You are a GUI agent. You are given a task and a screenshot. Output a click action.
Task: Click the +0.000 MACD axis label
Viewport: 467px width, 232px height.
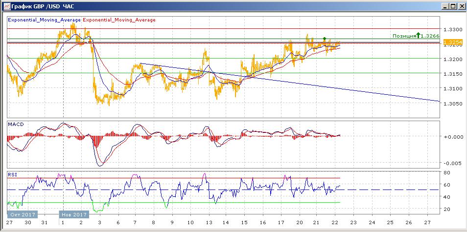452,137
